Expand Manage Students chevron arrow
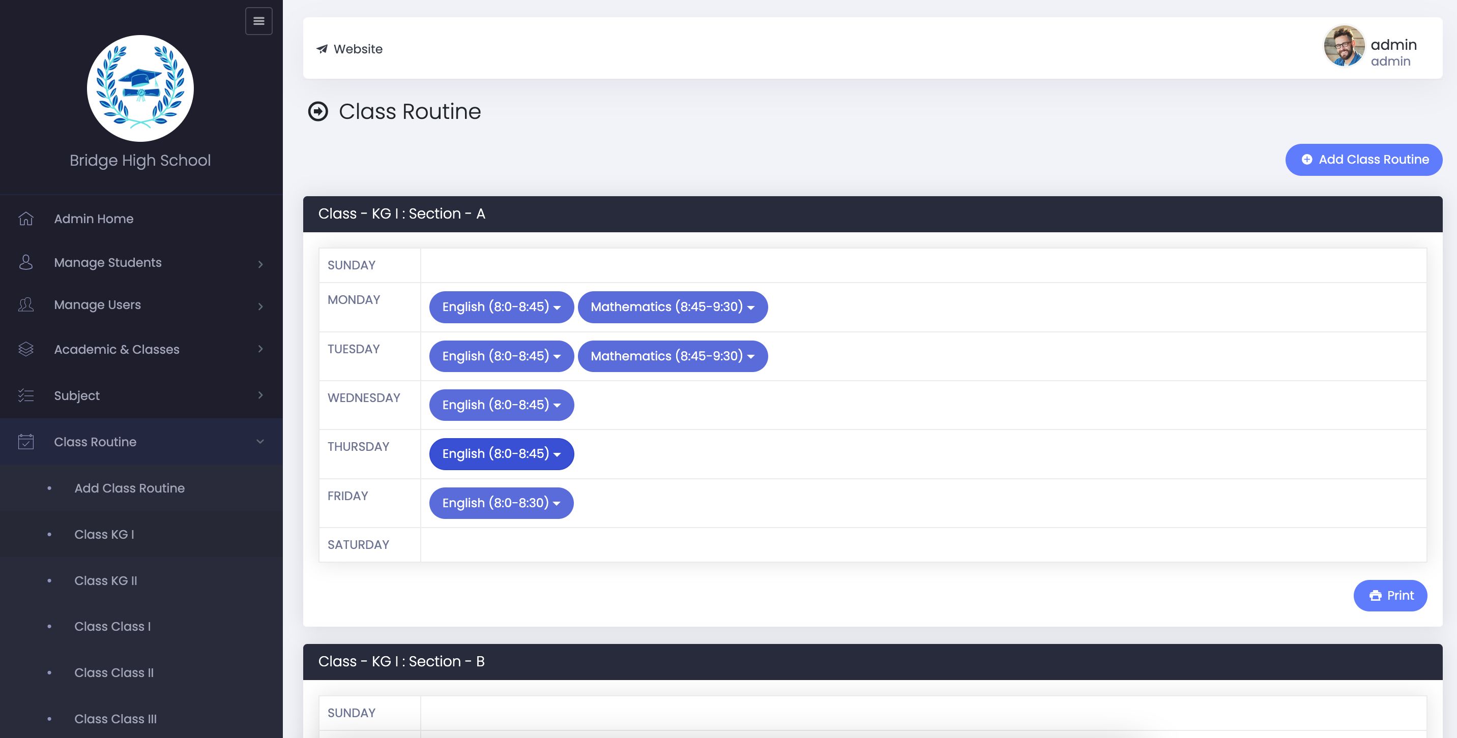Screen dimensions: 1457x738 pos(260,264)
